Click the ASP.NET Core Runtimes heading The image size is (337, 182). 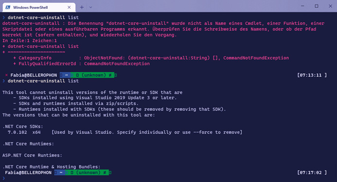click(32, 155)
